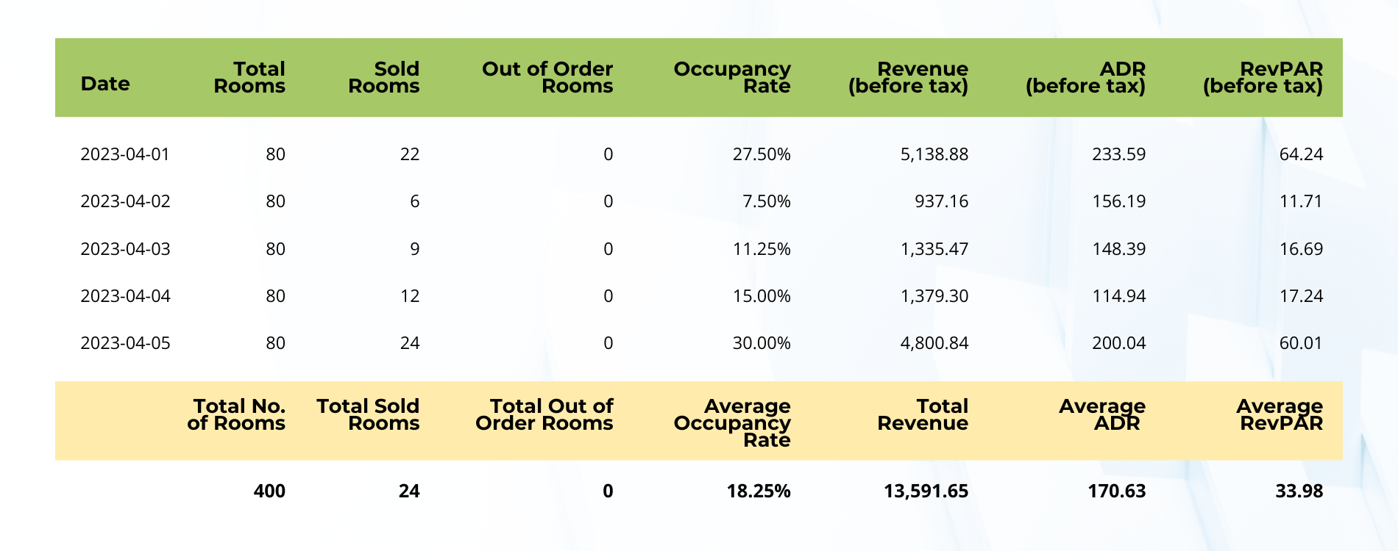
Task: Click the 2023-04-05 date cell
Action: [125, 343]
